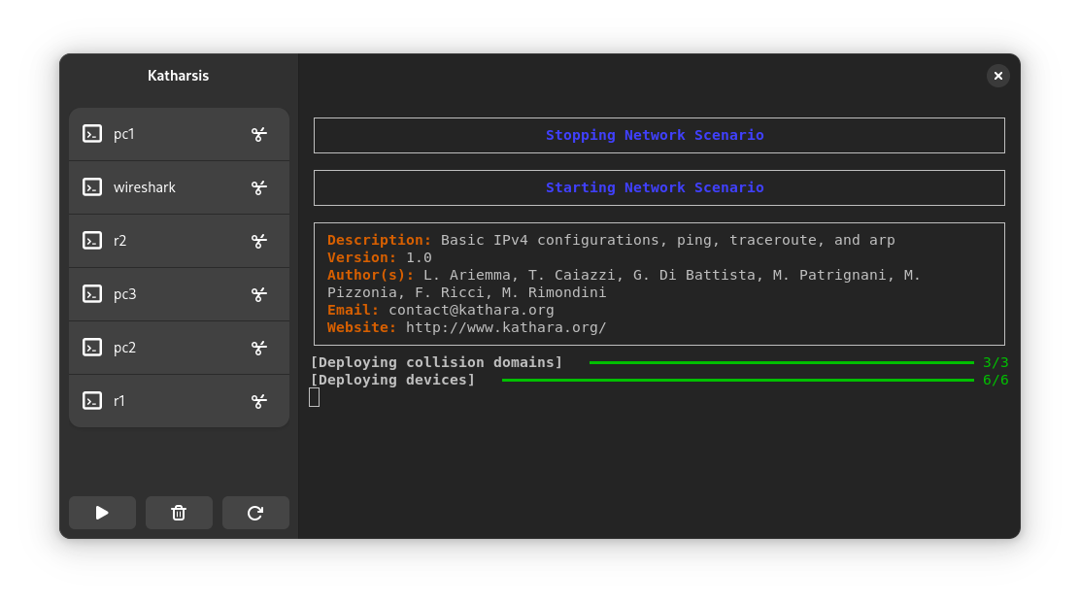Image resolution: width=1080 pixels, height=604 pixels.
Task: Click the Description line text
Action: click(x=611, y=241)
